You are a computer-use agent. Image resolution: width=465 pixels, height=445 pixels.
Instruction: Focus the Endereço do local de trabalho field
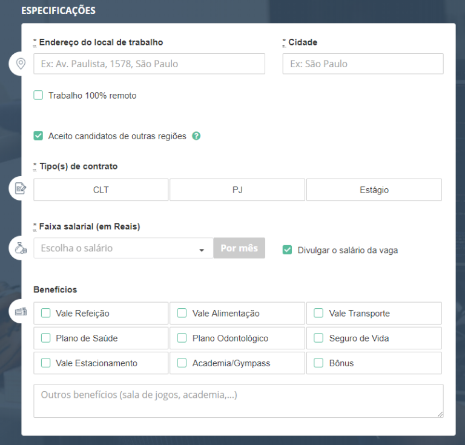tap(149, 64)
